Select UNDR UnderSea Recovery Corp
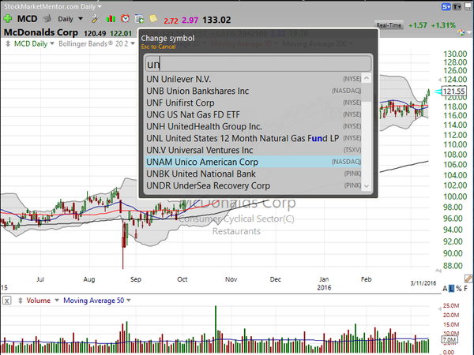Image resolution: width=474 pixels, height=355 pixels. 254,185
